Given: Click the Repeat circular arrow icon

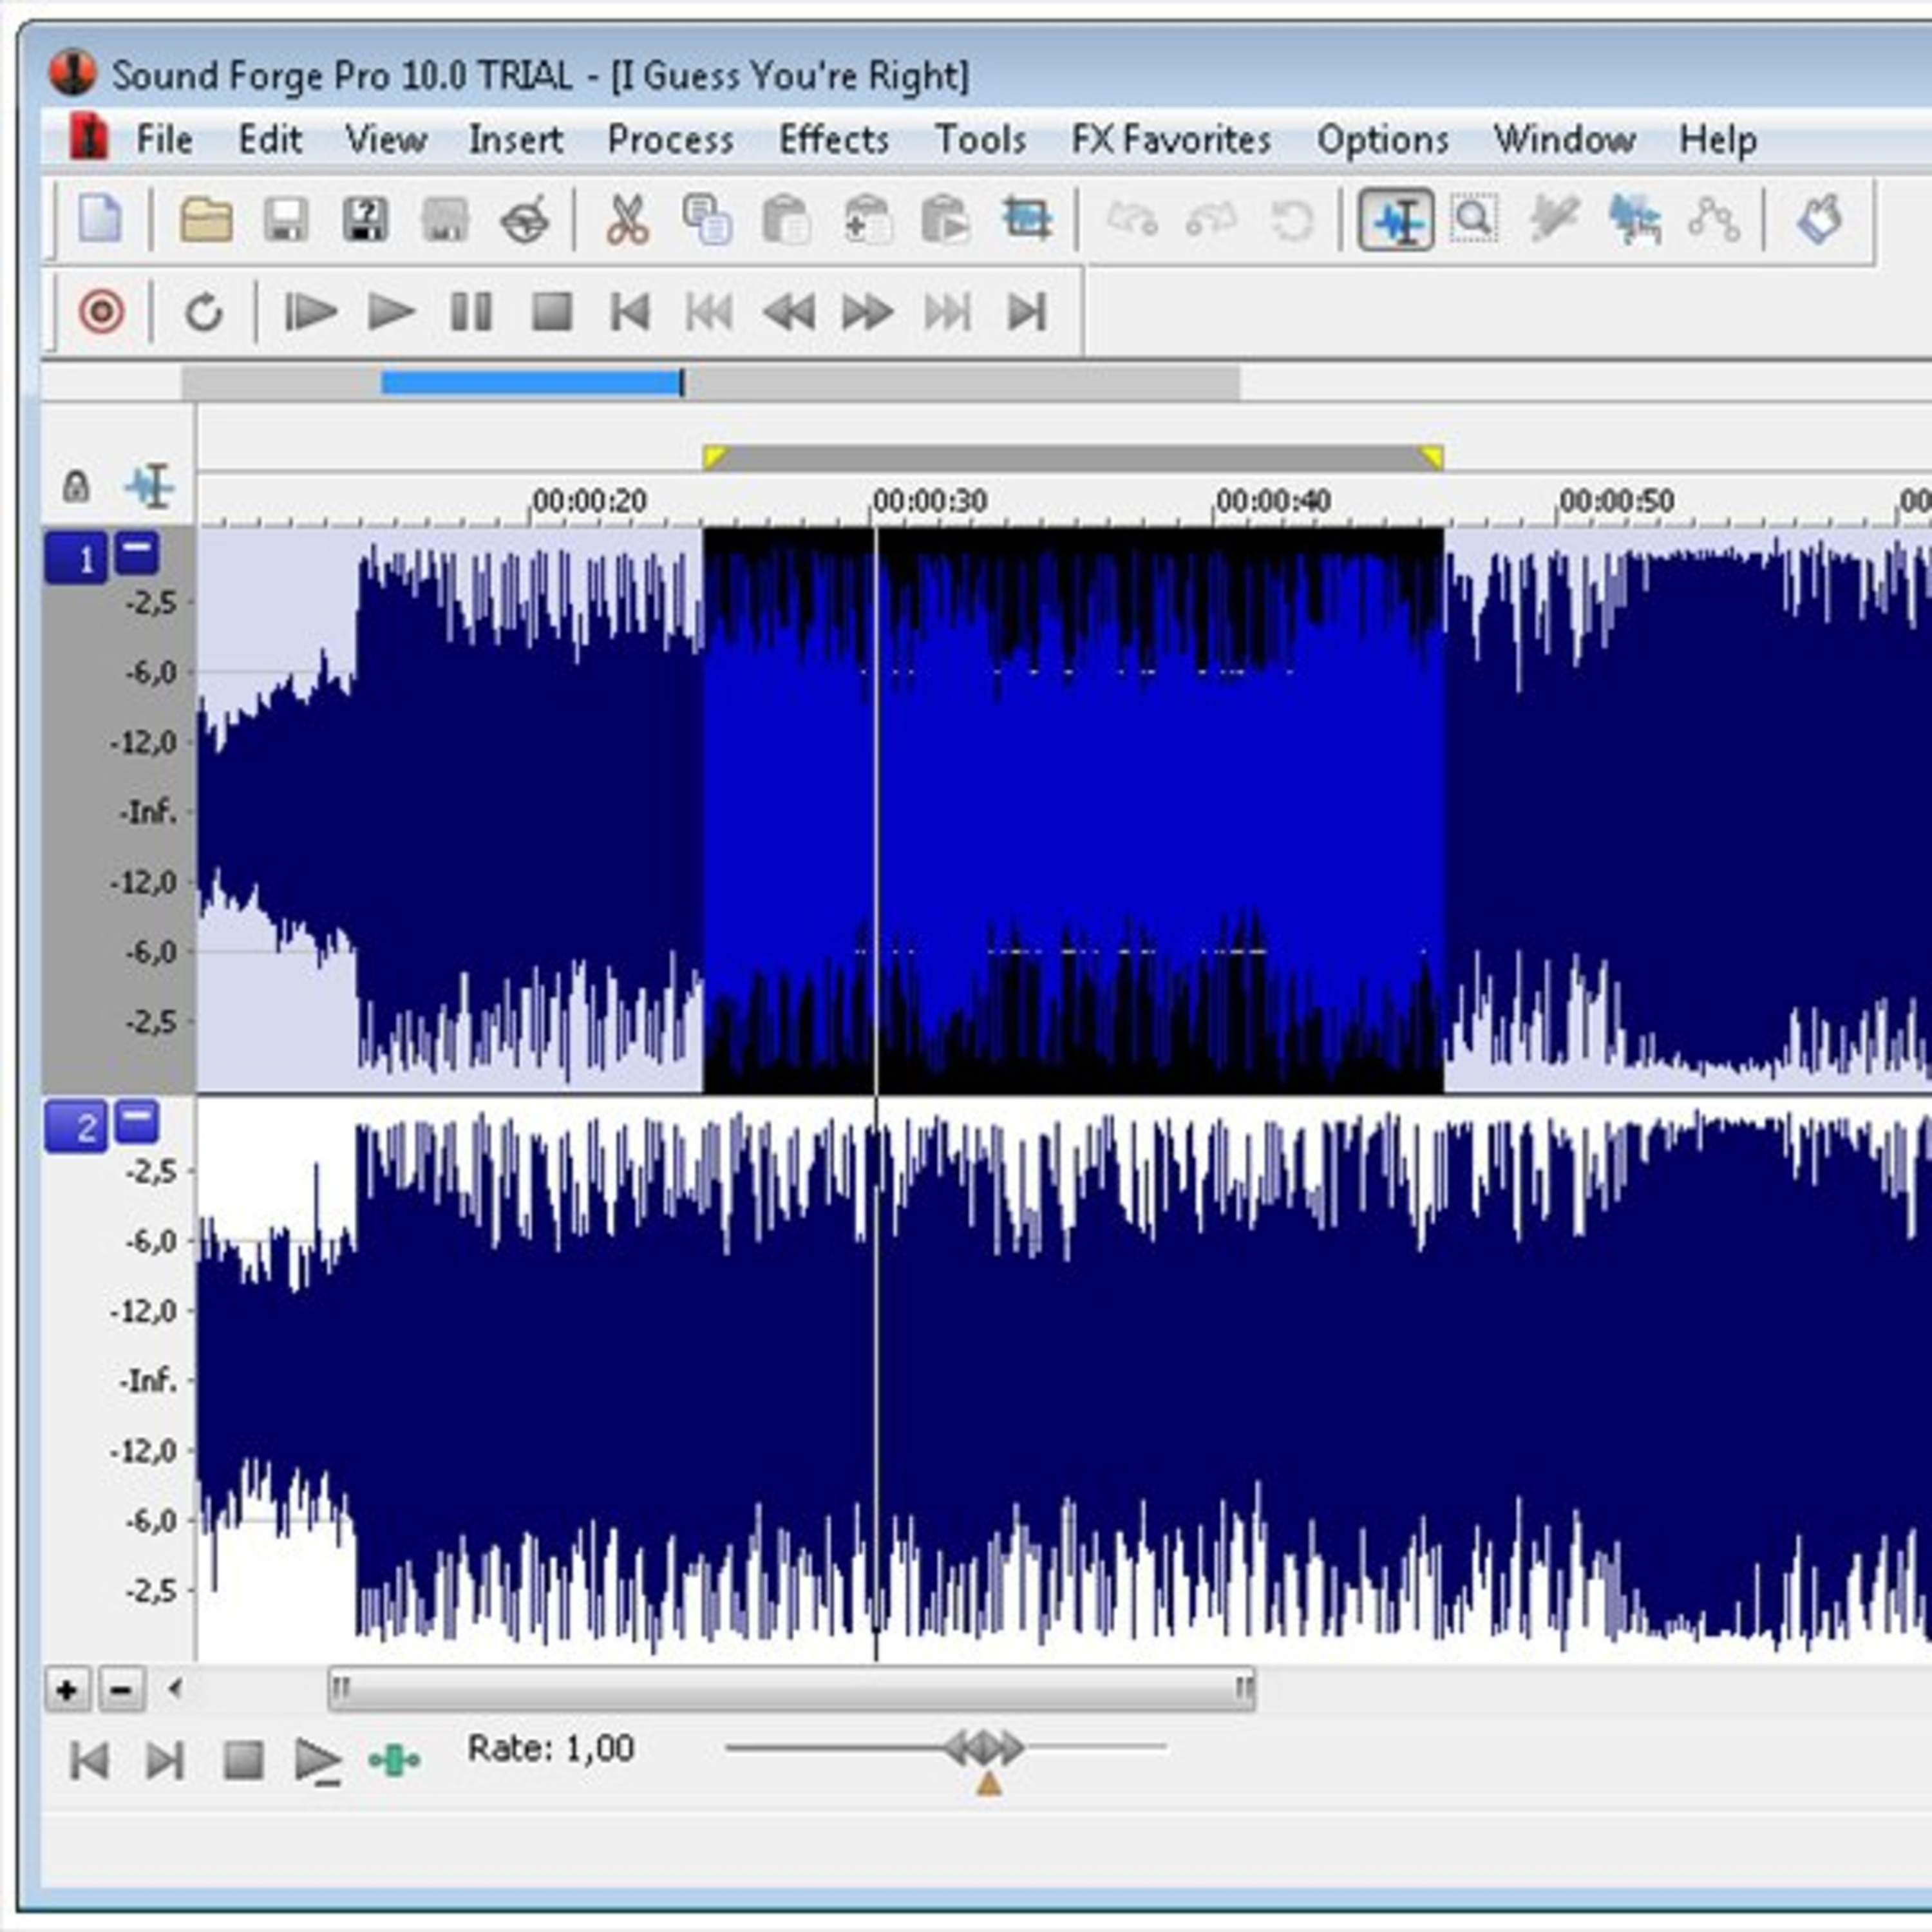Looking at the screenshot, I should [1291, 220].
